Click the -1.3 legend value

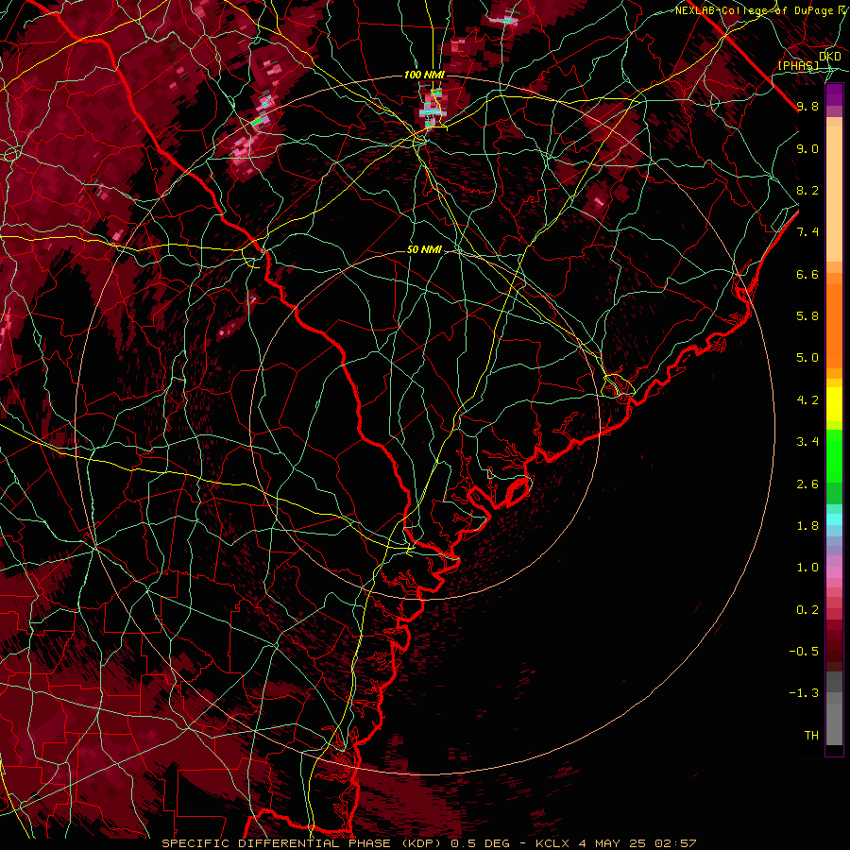pyautogui.click(x=804, y=693)
